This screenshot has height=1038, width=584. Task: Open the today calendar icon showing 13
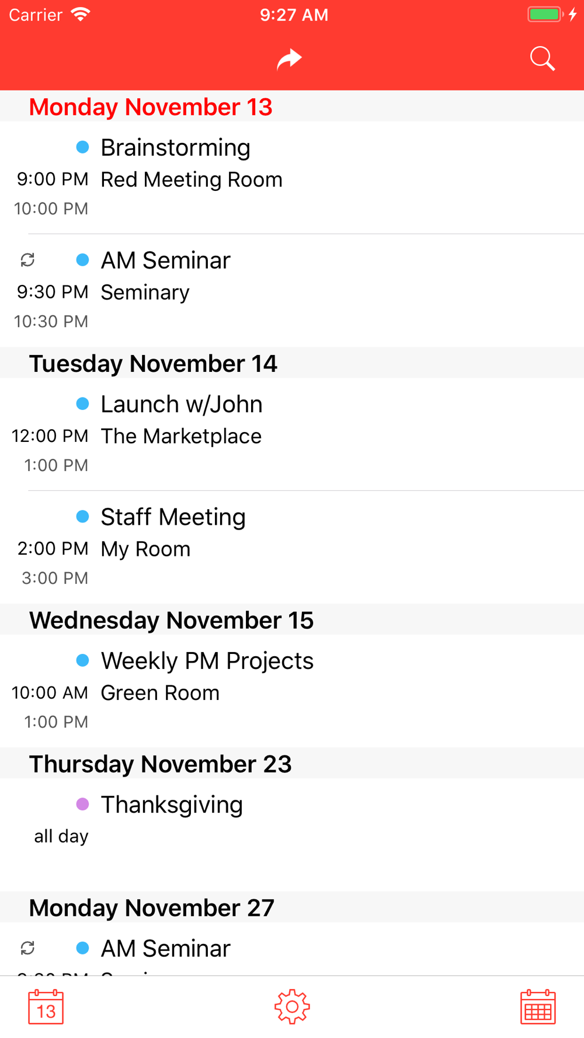click(46, 1006)
